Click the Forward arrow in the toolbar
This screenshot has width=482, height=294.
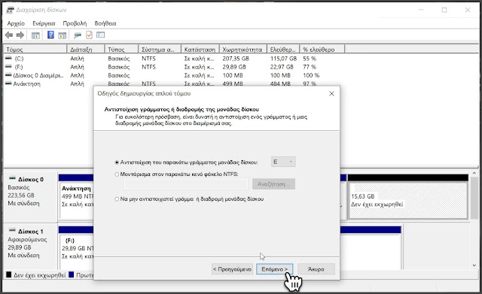pyautogui.click(x=20, y=35)
